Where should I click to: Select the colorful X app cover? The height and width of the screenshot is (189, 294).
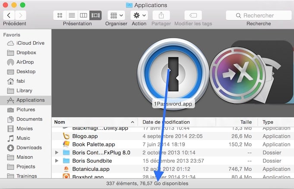(x=238, y=75)
